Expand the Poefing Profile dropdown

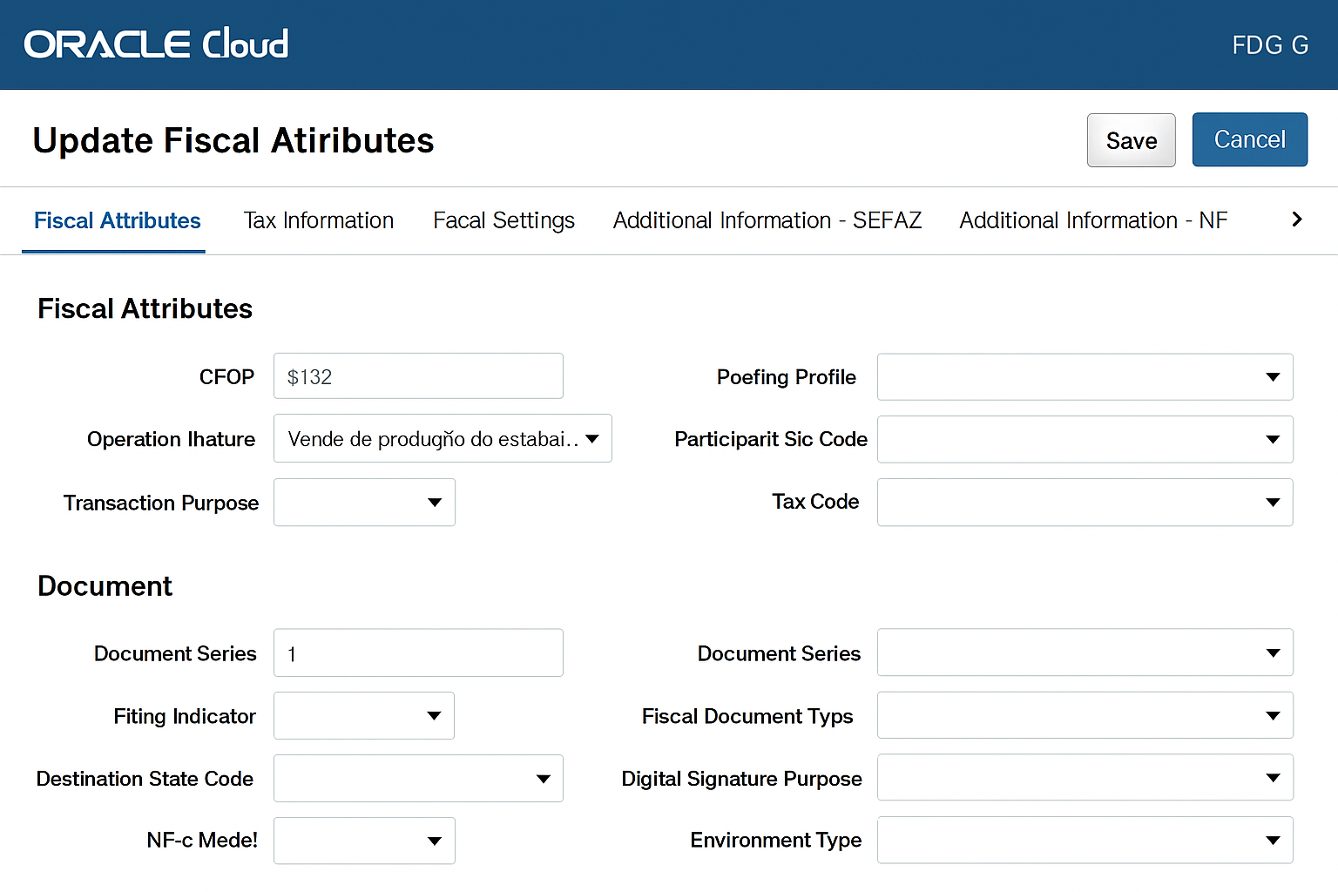pos(1085,377)
